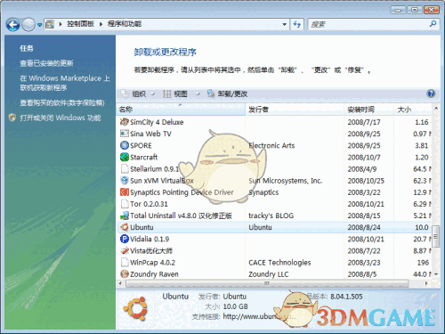This screenshot has height=334, width=445.
Task: Sort by 名称 column header
Action: [181, 110]
